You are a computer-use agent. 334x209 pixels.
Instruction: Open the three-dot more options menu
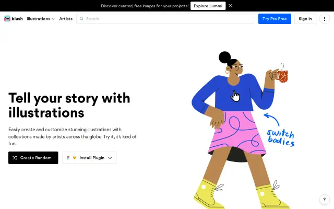click(x=325, y=19)
